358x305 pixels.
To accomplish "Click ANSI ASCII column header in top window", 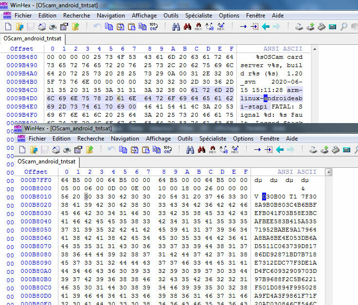I will pyautogui.click(x=283, y=49).
